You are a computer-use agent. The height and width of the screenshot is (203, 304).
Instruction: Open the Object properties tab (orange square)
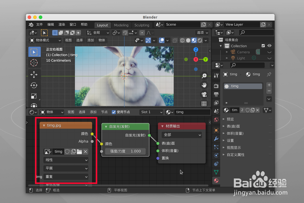[216, 130]
